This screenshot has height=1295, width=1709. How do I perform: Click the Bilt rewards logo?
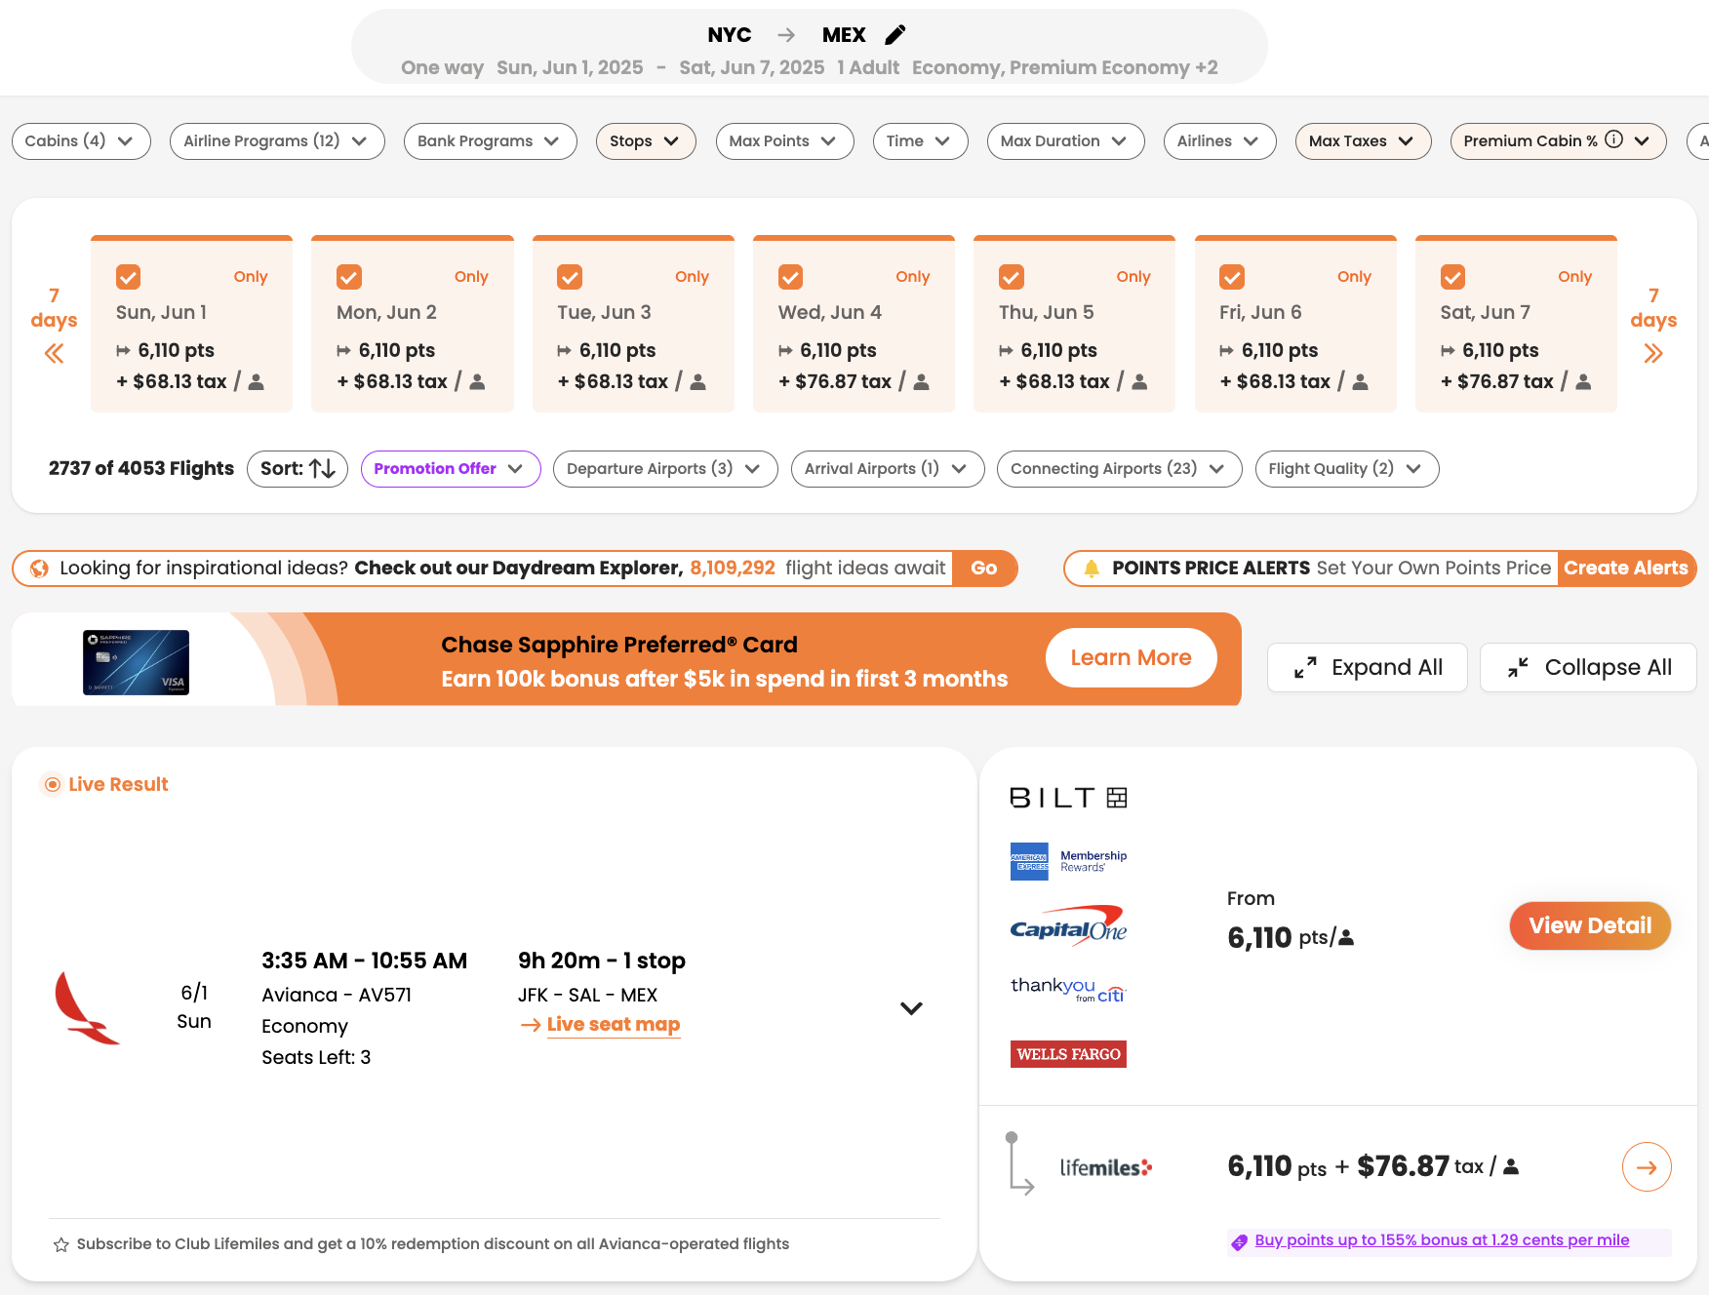(1068, 798)
